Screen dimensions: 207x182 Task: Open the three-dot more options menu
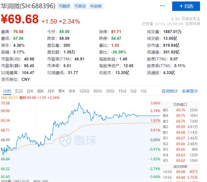tap(162, 6)
